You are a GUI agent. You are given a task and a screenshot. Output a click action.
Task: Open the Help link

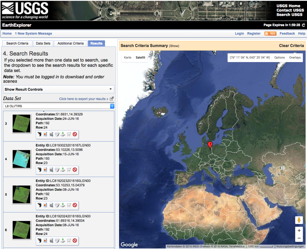pos(301,33)
